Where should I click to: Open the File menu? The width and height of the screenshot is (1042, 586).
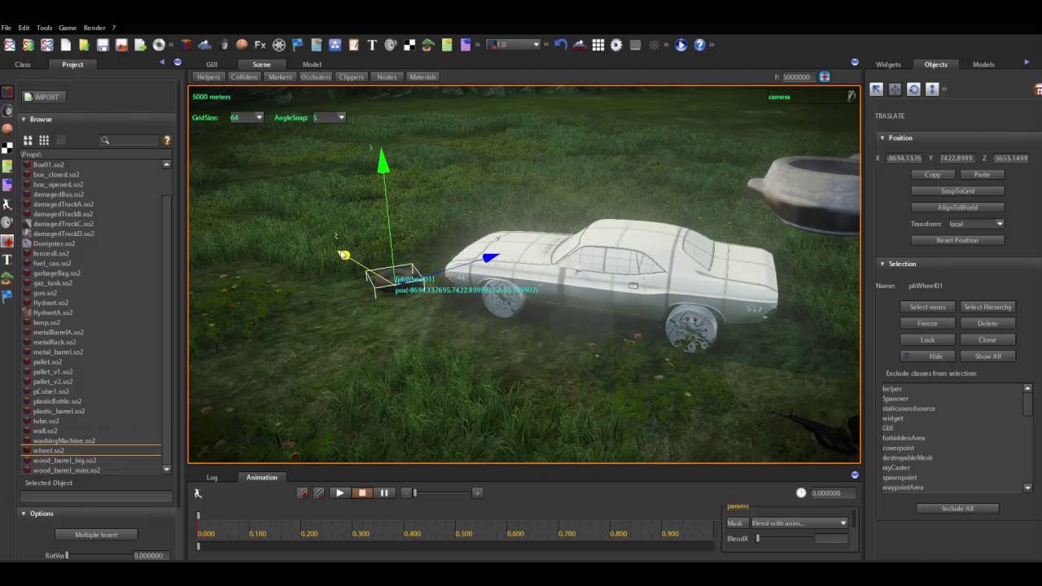tap(6, 28)
